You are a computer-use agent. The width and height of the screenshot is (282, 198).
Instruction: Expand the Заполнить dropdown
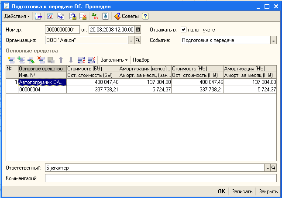click(x=114, y=59)
